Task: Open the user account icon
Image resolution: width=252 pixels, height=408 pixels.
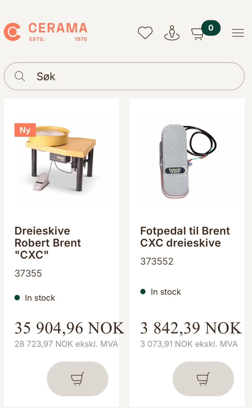Action: tap(172, 33)
